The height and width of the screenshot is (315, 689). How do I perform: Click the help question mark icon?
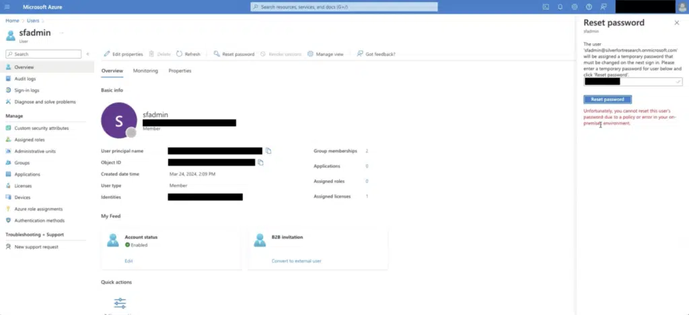pos(589,7)
